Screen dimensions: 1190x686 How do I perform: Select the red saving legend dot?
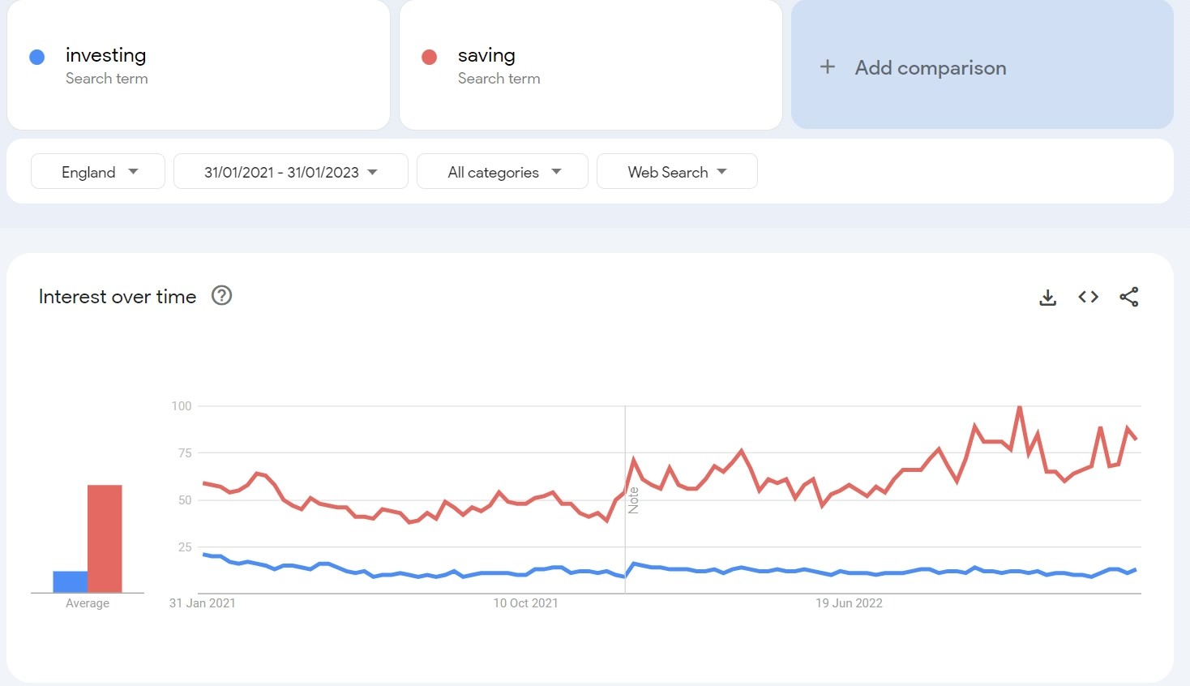(x=430, y=55)
